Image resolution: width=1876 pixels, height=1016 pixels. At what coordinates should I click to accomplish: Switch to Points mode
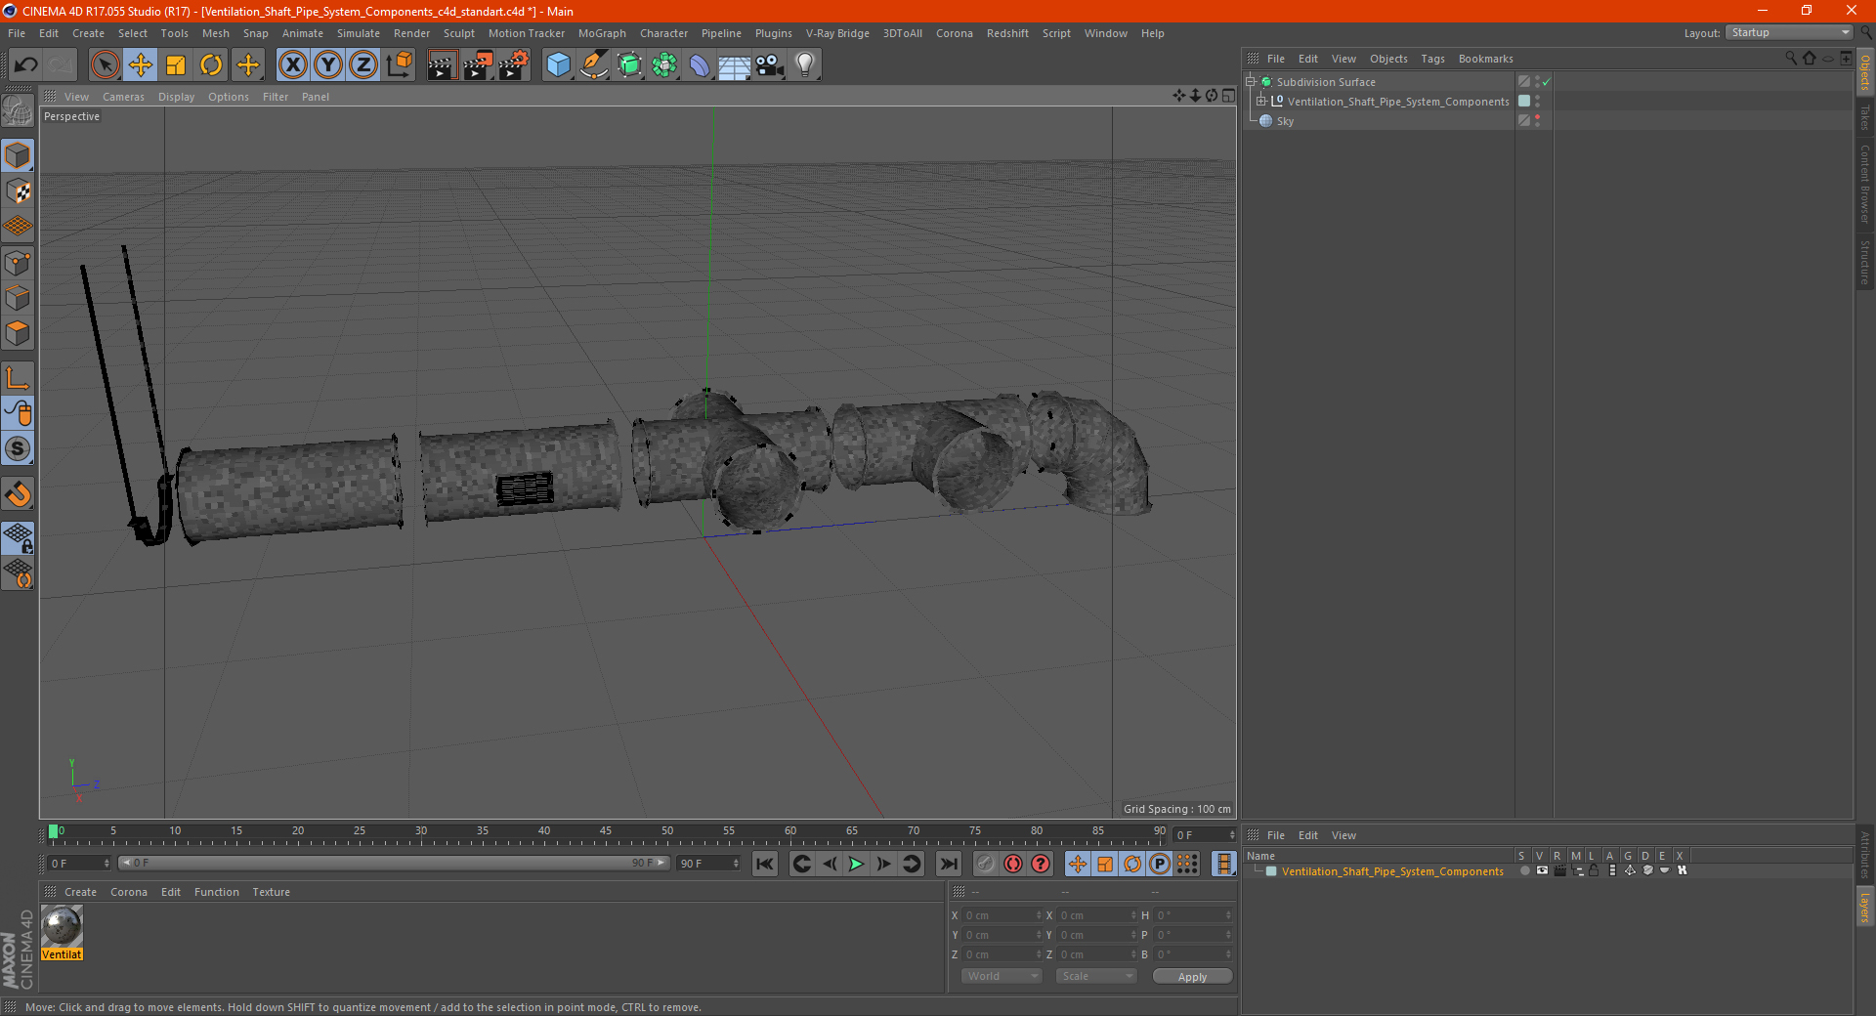(18, 263)
